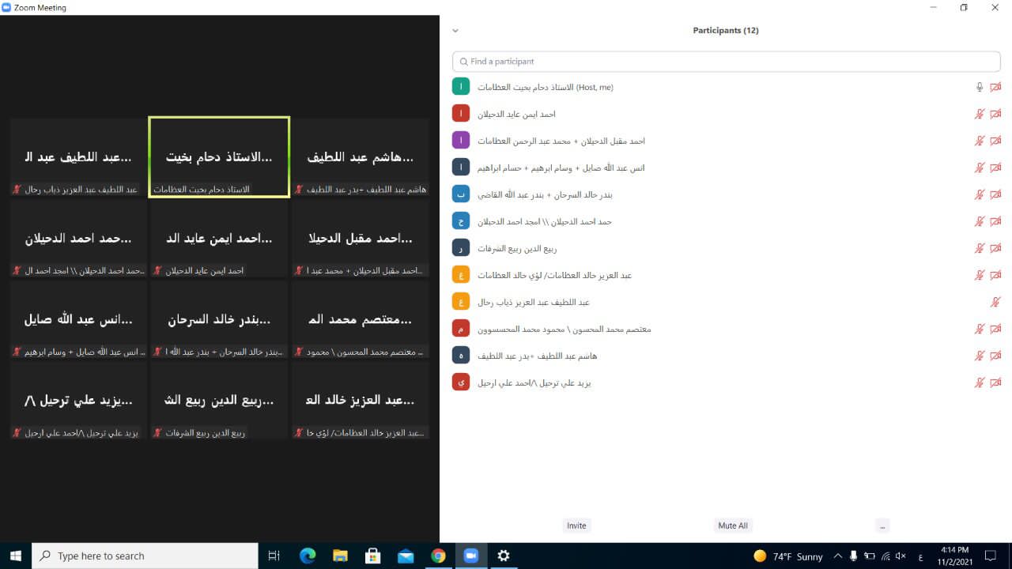Click the Find a participant search field
The image size is (1012, 569).
click(726, 61)
